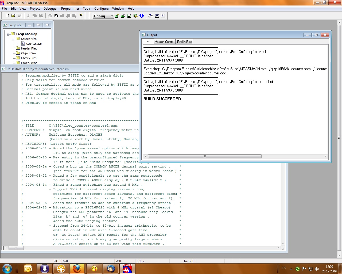342x274 pixels.
Task: Switch to the Build tab in Output
Action: [147, 41]
